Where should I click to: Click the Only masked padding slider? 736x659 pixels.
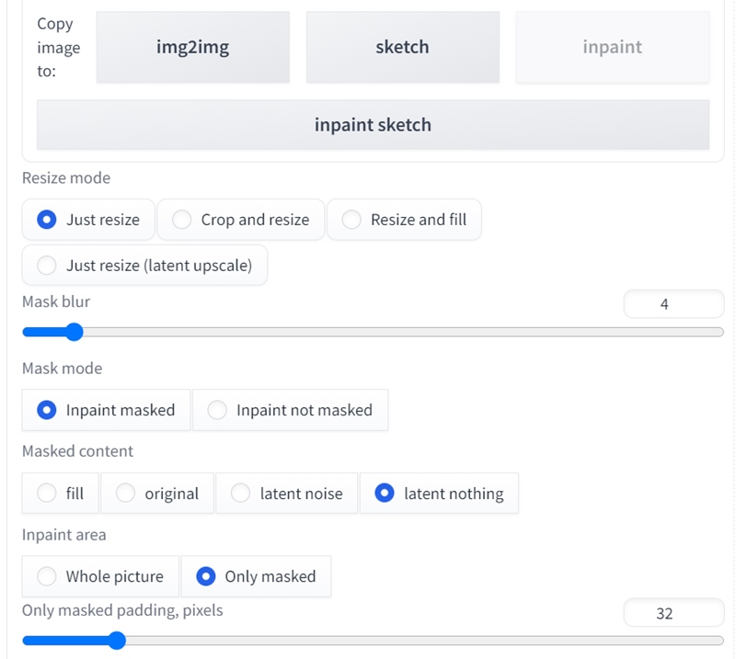tap(373, 641)
